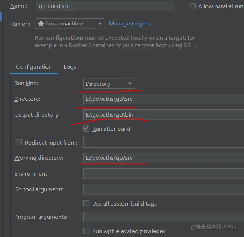Focus the Directory path field

pyautogui.click(x=163, y=99)
